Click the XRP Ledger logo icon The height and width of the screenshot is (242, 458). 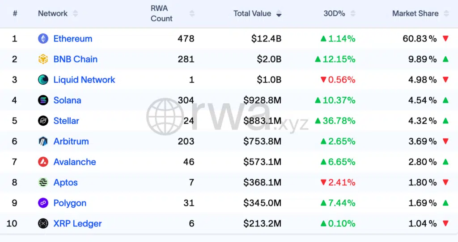click(43, 223)
